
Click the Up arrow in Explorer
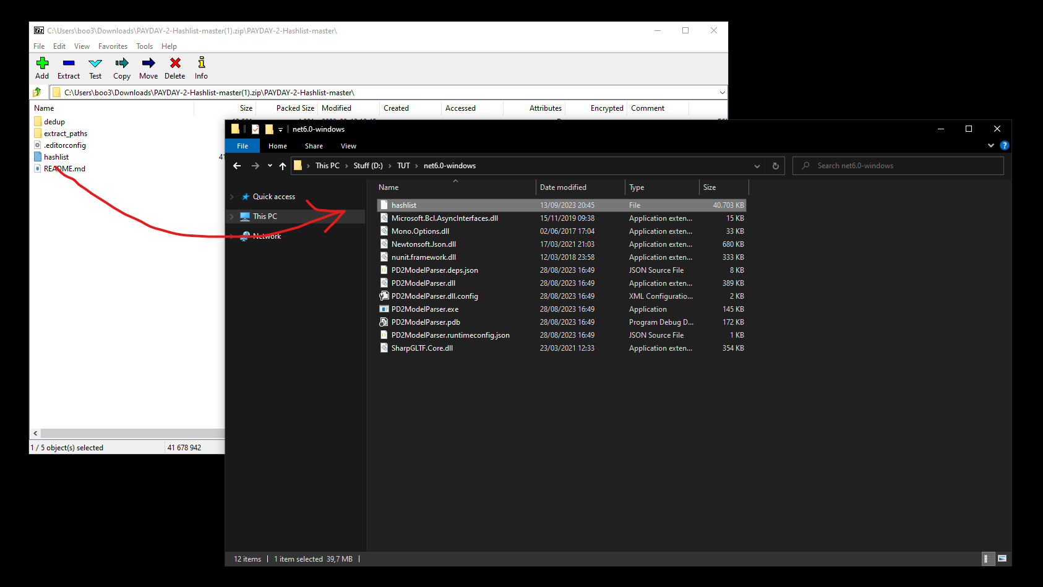[x=283, y=166]
